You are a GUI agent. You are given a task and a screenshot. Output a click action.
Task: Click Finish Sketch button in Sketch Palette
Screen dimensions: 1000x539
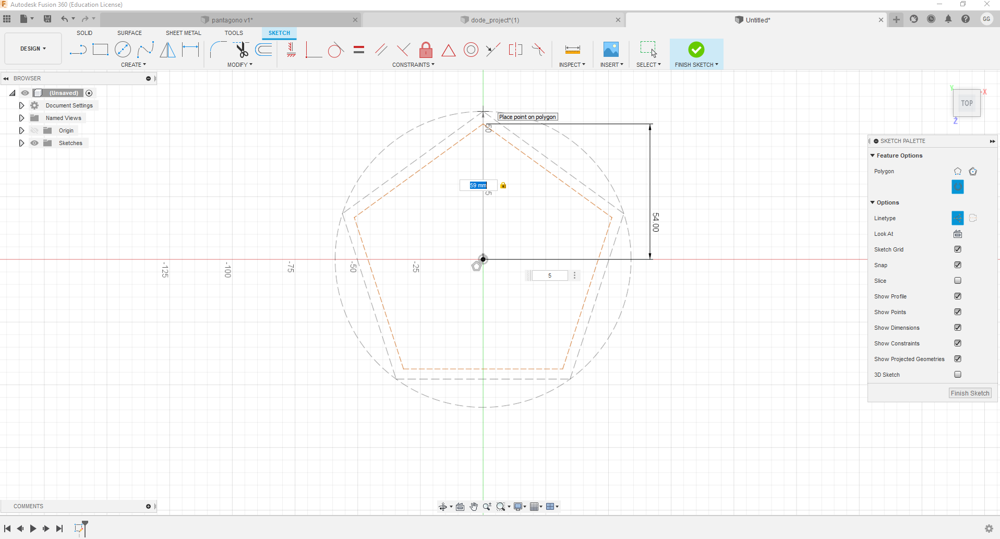pyautogui.click(x=970, y=393)
